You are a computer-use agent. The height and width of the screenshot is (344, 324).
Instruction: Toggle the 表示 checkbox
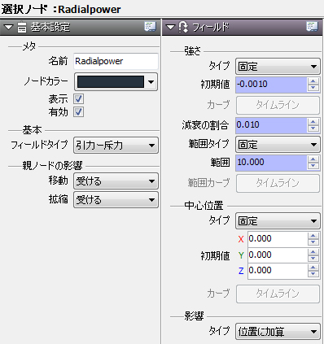pos(79,99)
